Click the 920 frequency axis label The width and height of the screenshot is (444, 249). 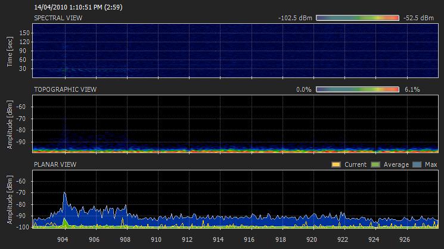312,239
